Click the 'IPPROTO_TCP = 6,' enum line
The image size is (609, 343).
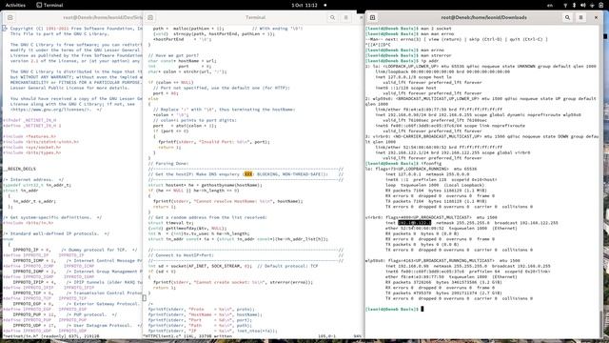[77, 293]
